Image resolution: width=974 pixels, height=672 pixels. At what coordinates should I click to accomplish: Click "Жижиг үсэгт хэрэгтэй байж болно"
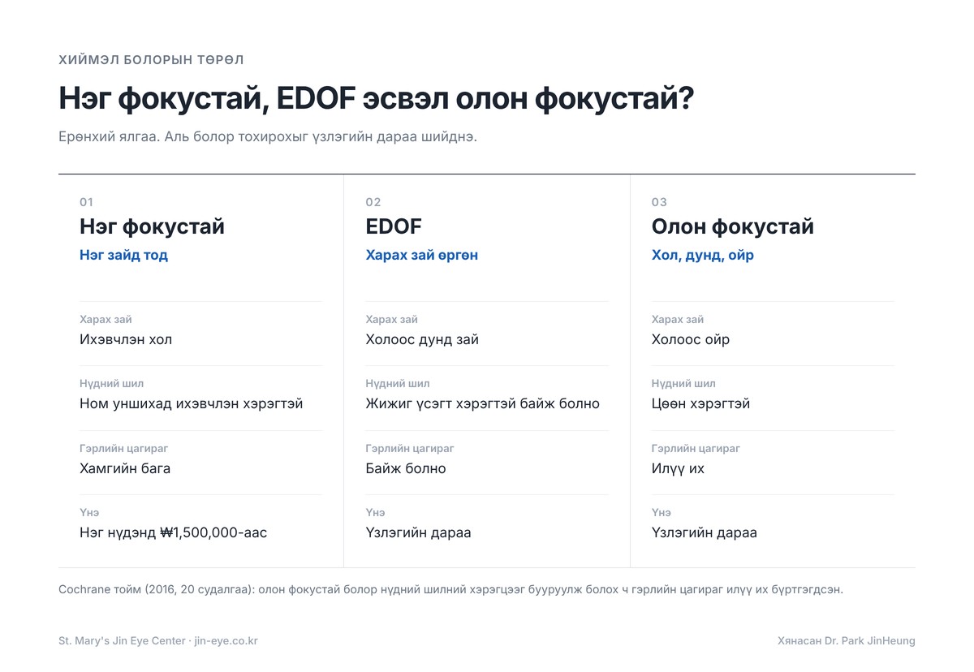pos(483,403)
